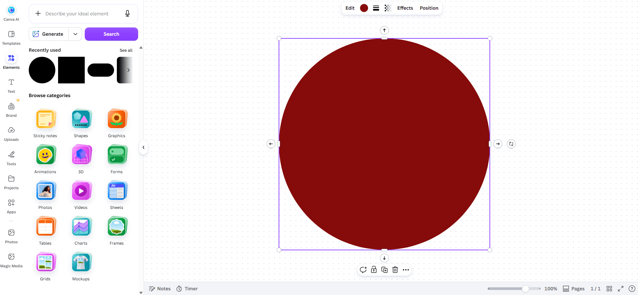Viewport: 638px width, 295px height.
Task: Insert the black circle shape
Action: pos(42,70)
